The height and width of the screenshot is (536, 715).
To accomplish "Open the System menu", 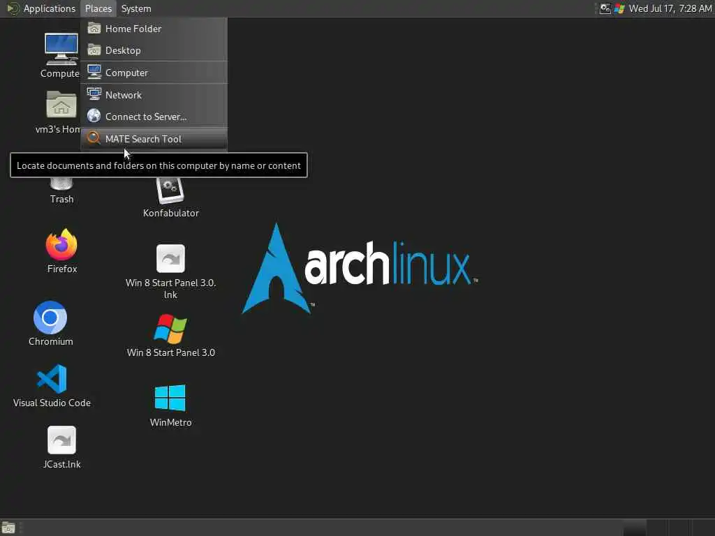I will pyautogui.click(x=136, y=8).
